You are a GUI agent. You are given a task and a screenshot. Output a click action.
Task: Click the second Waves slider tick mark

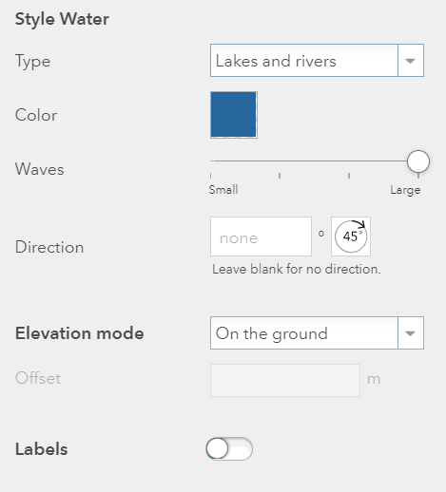coord(280,176)
